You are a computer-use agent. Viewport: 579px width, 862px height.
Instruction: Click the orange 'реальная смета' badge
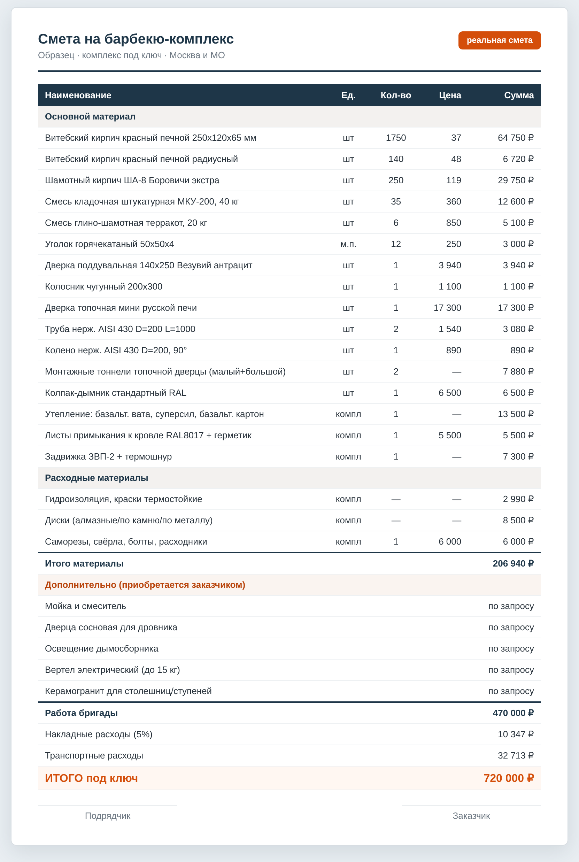pyautogui.click(x=499, y=40)
